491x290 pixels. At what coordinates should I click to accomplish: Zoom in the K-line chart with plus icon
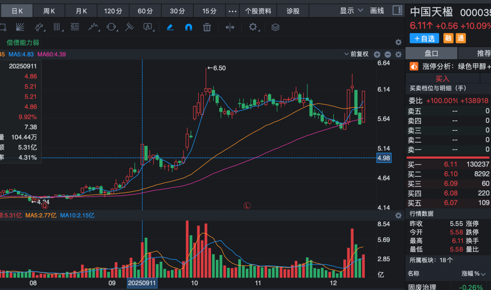pos(377,54)
